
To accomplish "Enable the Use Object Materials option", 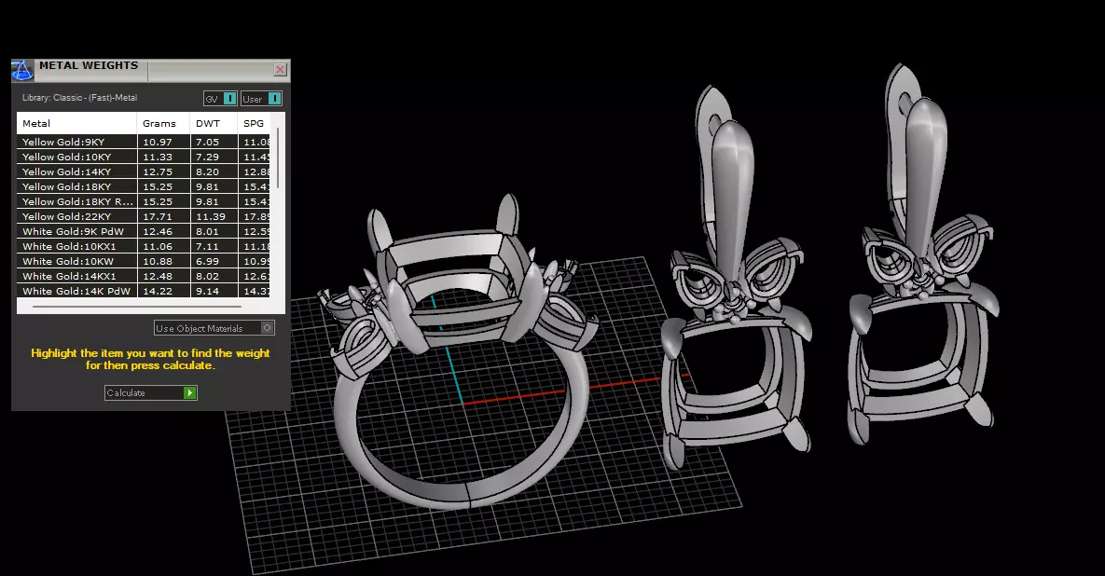I will pos(214,328).
